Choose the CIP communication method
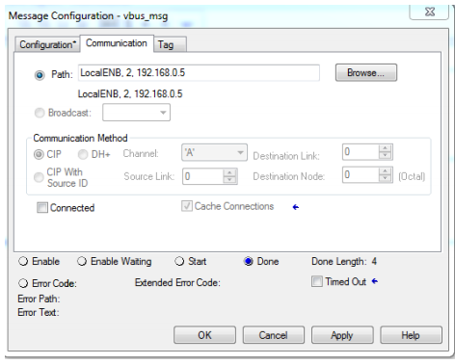The width and height of the screenshot is (455, 364). click(x=39, y=154)
